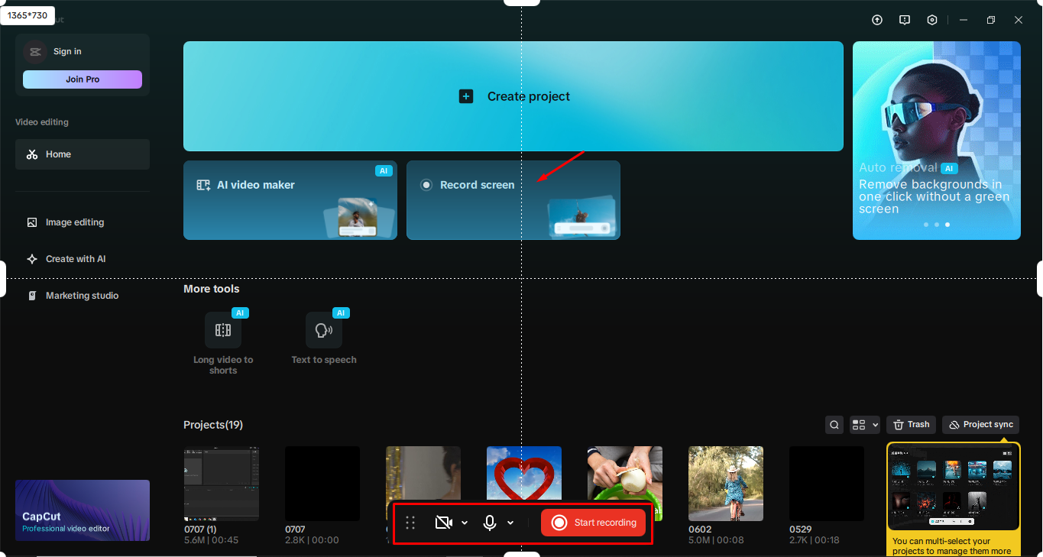This screenshot has height=557, width=1043.
Task: Click the project name "0707 (1)"
Action: (x=200, y=529)
